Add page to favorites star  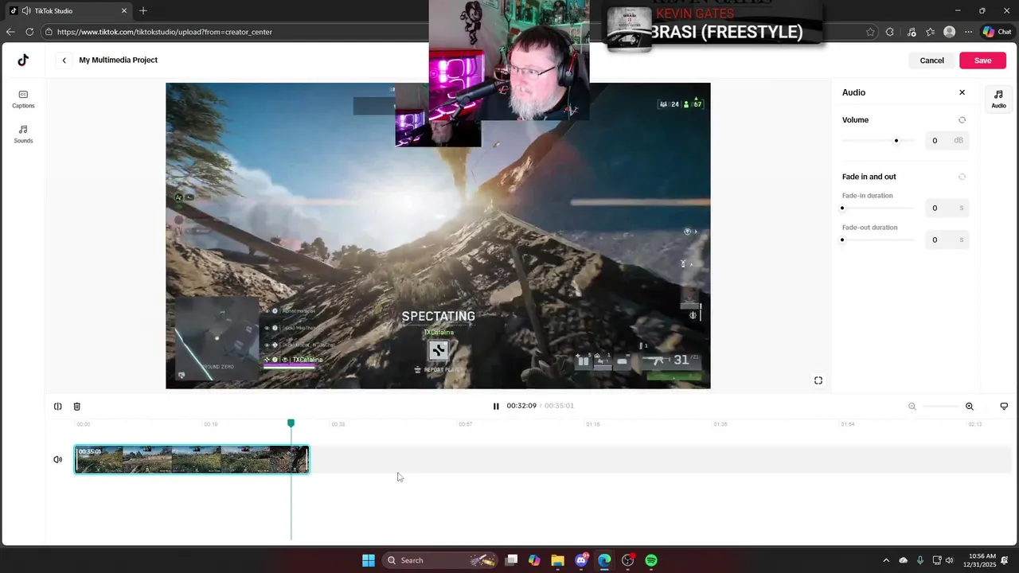[870, 32]
